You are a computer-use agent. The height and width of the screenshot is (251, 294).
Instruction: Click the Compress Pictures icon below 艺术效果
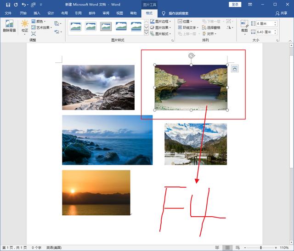tap(34, 33)
